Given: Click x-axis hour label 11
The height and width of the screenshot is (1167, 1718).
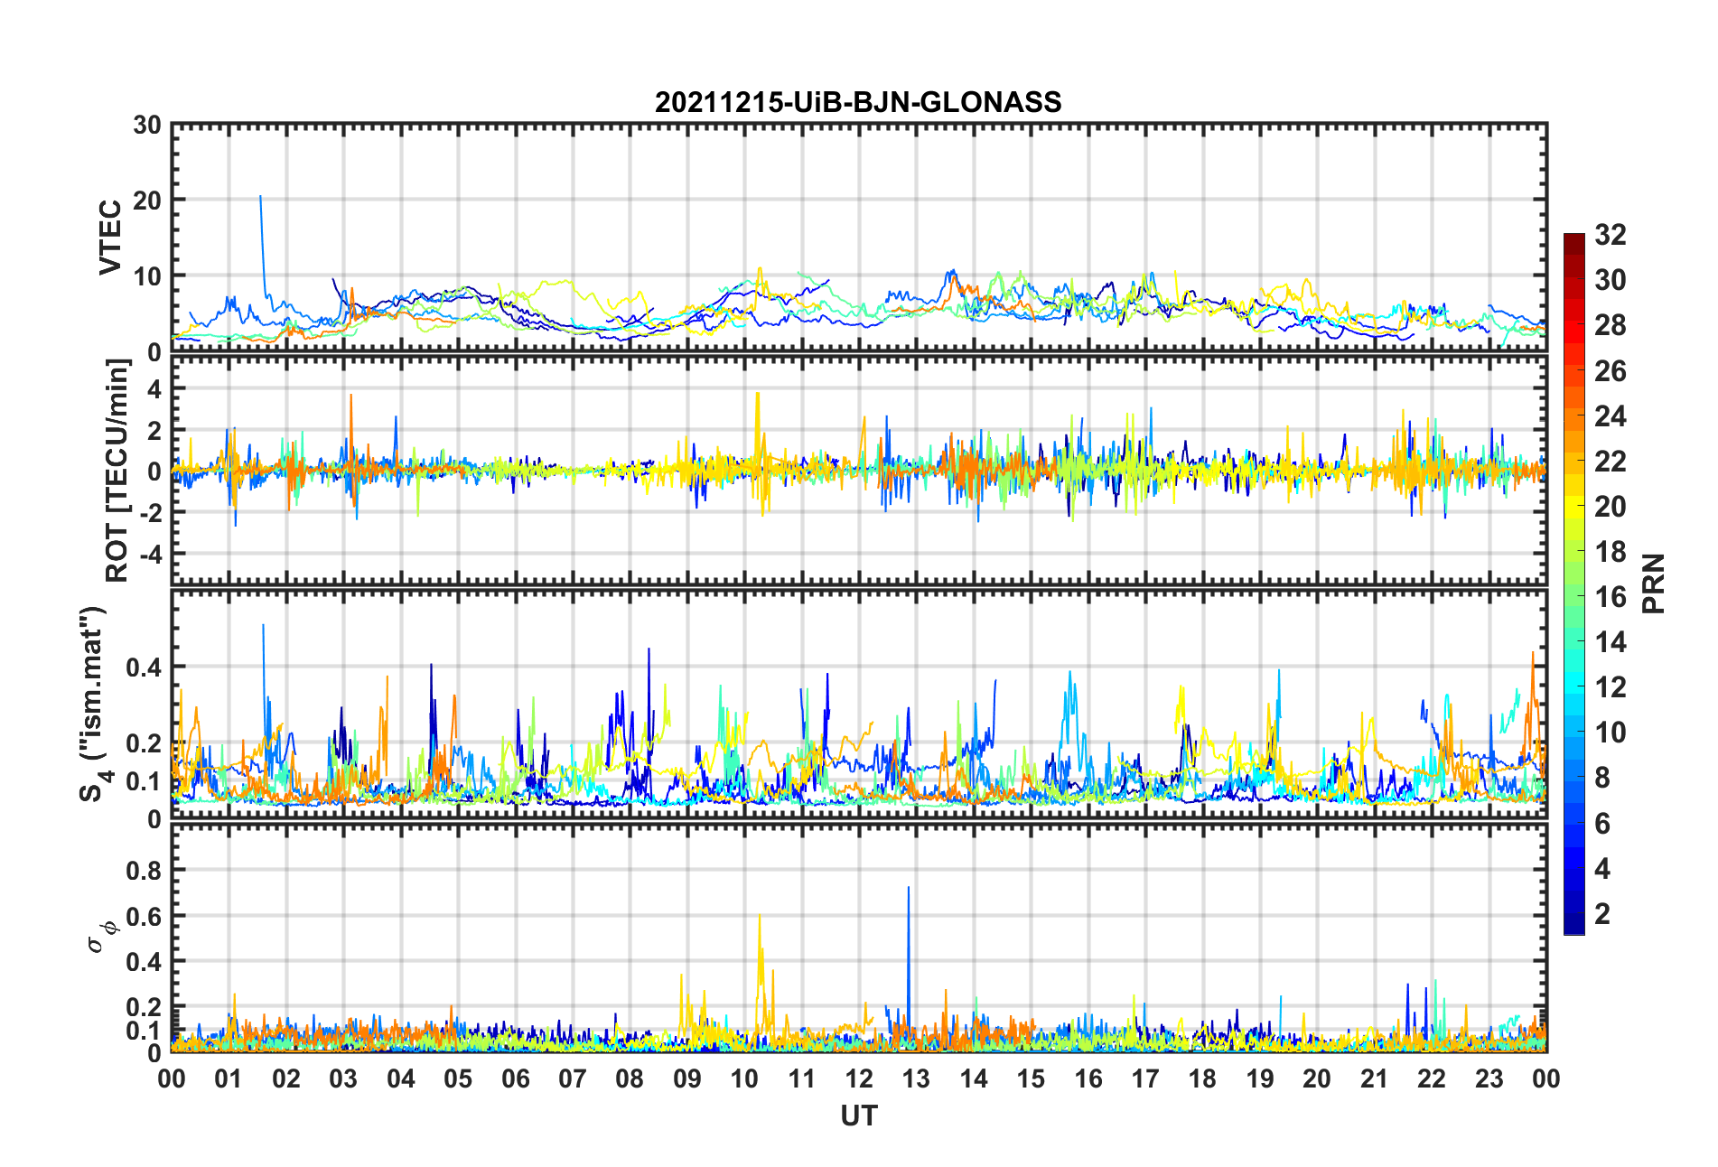Looking at the screenshot, I should pyautogui.click(x=802, y=1078).
